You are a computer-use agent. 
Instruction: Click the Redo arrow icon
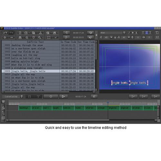pos(12,33)
